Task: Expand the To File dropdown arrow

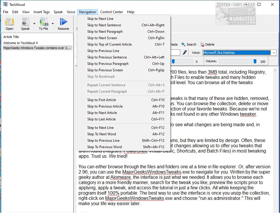Action: (x=53, y=23)
